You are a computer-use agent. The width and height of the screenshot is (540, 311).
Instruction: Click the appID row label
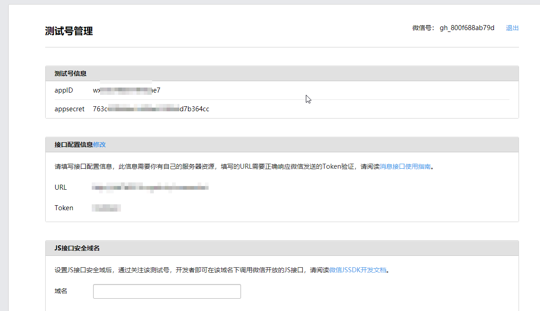point(63,90)
